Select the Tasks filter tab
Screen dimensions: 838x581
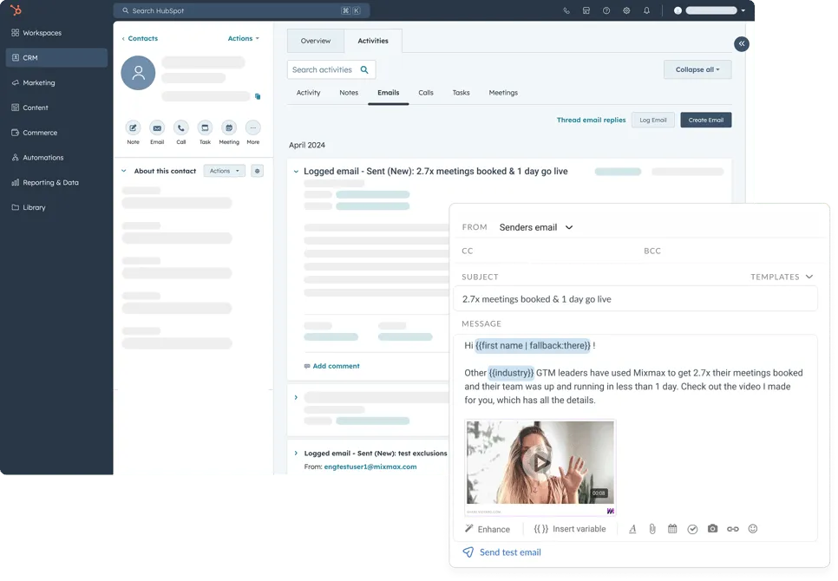coord(462,93)
